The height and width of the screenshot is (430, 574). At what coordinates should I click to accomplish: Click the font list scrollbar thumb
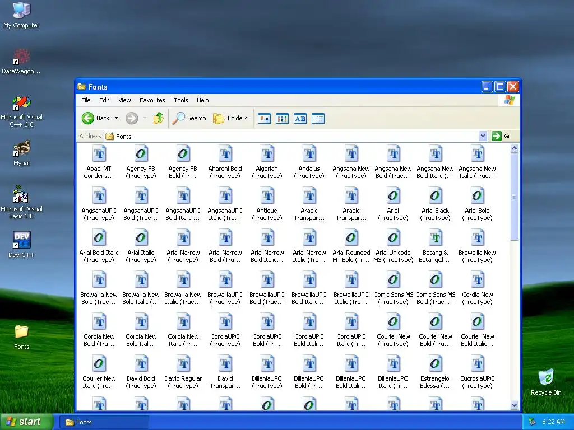[x=515, y=197]
